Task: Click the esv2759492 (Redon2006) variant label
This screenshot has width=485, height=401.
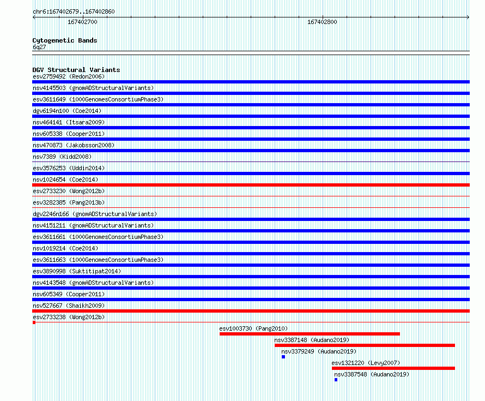Action: [x=69, y=76]
